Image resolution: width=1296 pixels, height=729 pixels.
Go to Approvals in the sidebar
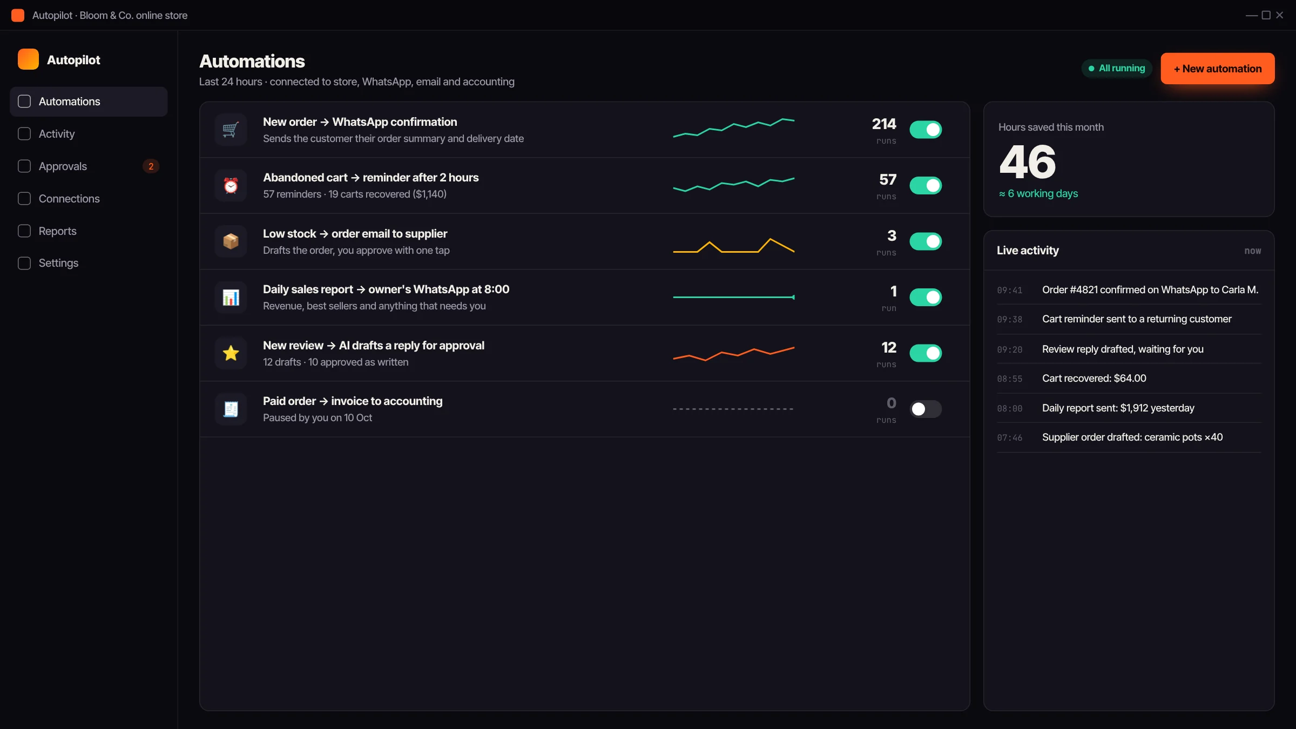coord(89,166)
